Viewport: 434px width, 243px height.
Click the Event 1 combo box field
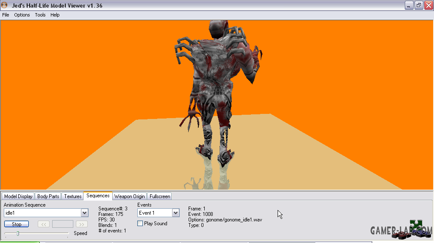[159, 213]
